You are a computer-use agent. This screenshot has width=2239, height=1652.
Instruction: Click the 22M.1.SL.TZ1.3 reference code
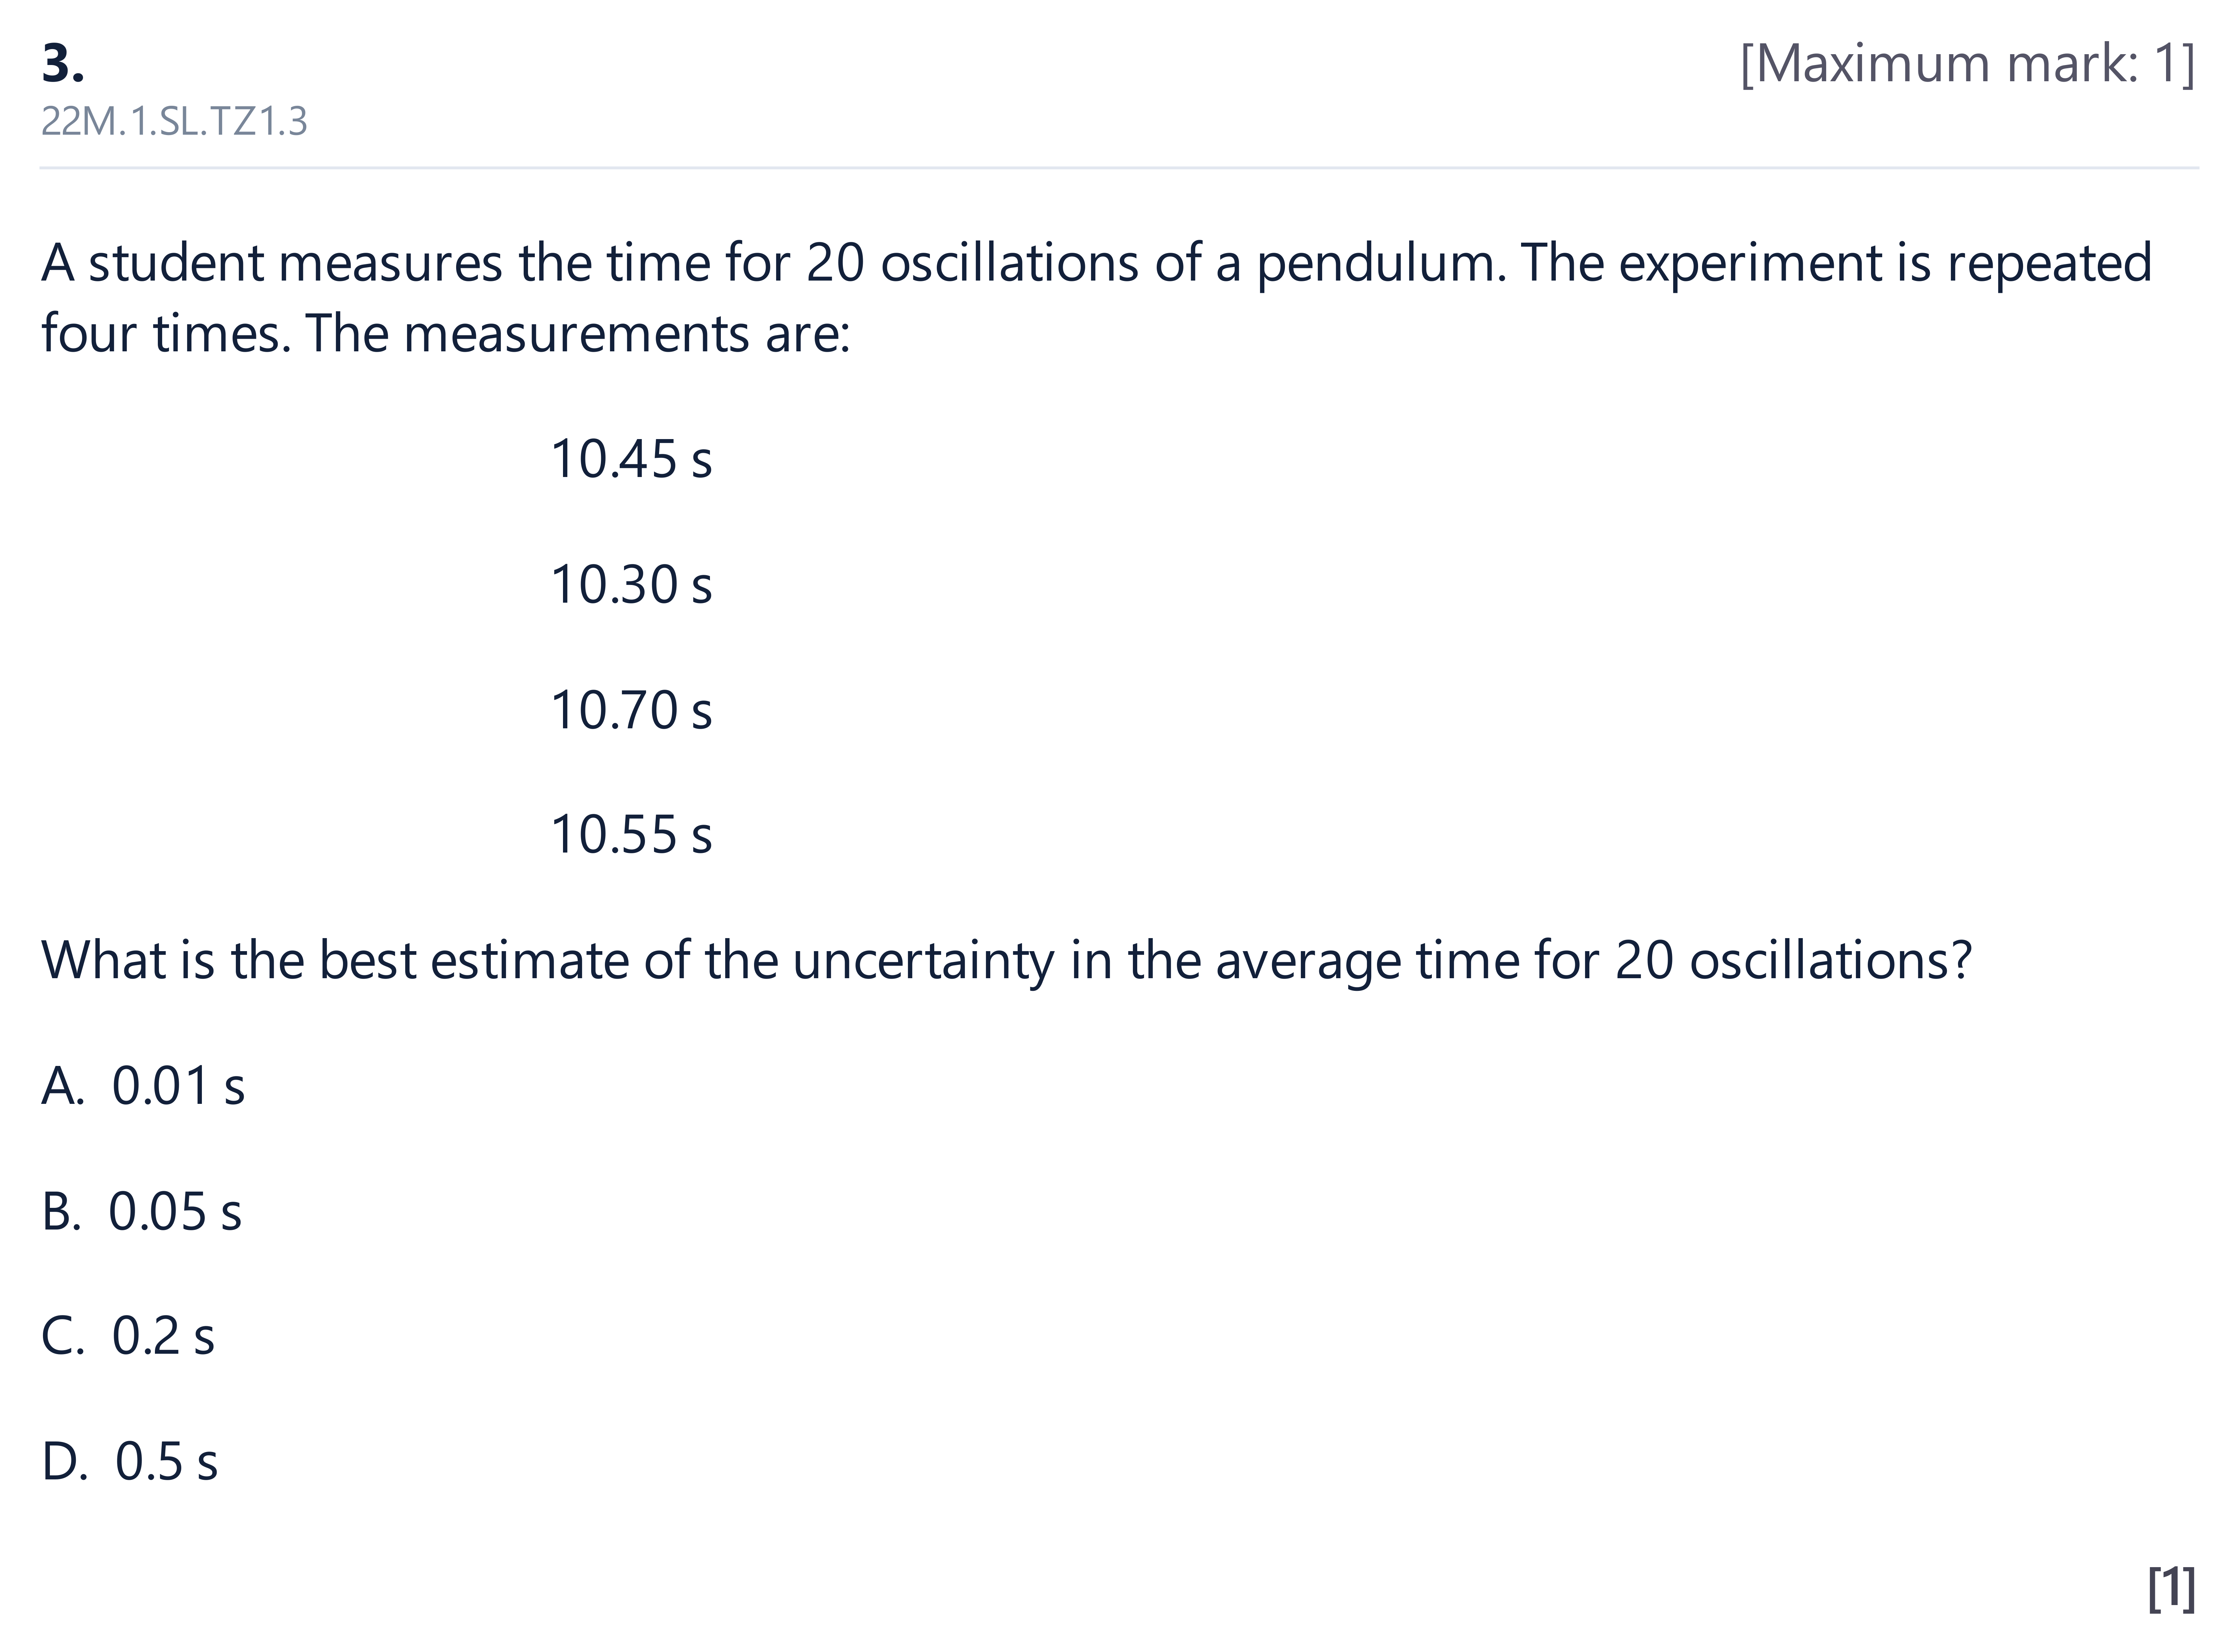point(174,122)
